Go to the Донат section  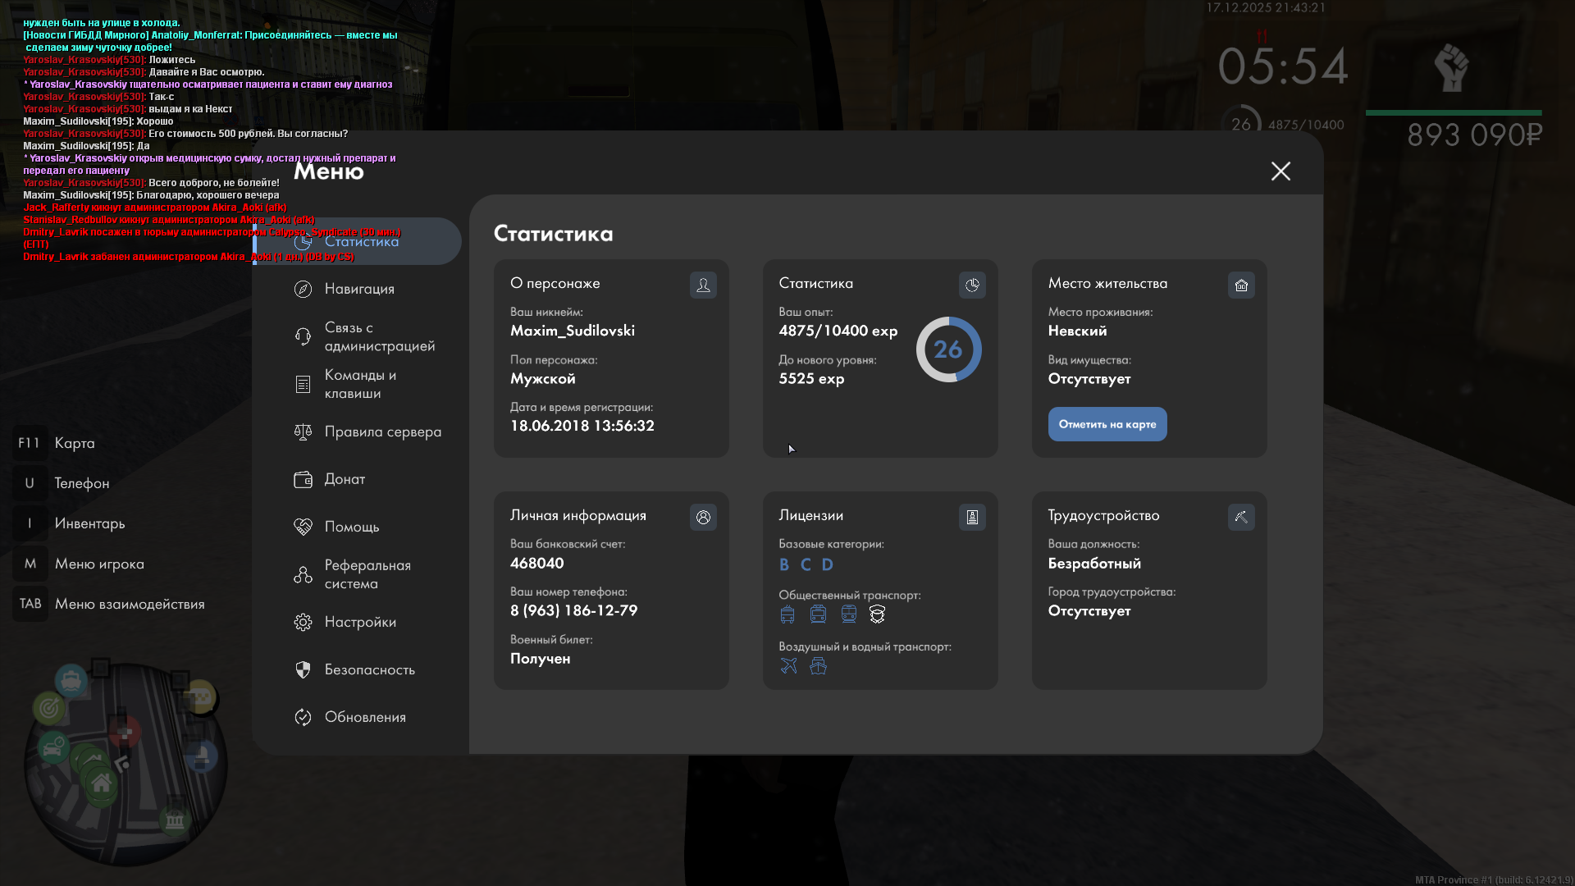point(345,479)
